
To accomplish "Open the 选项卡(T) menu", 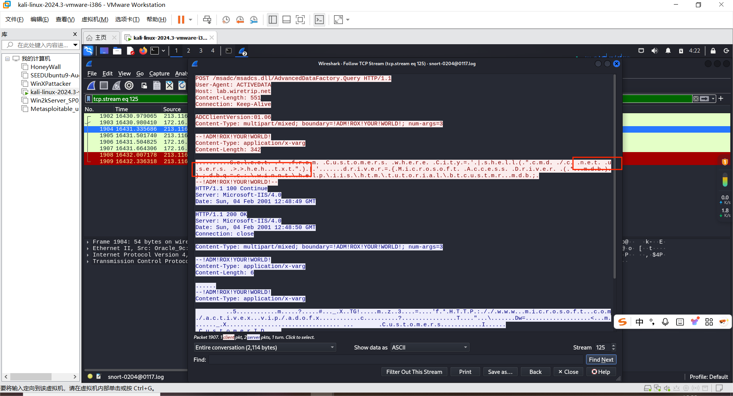I will point(127,19).
